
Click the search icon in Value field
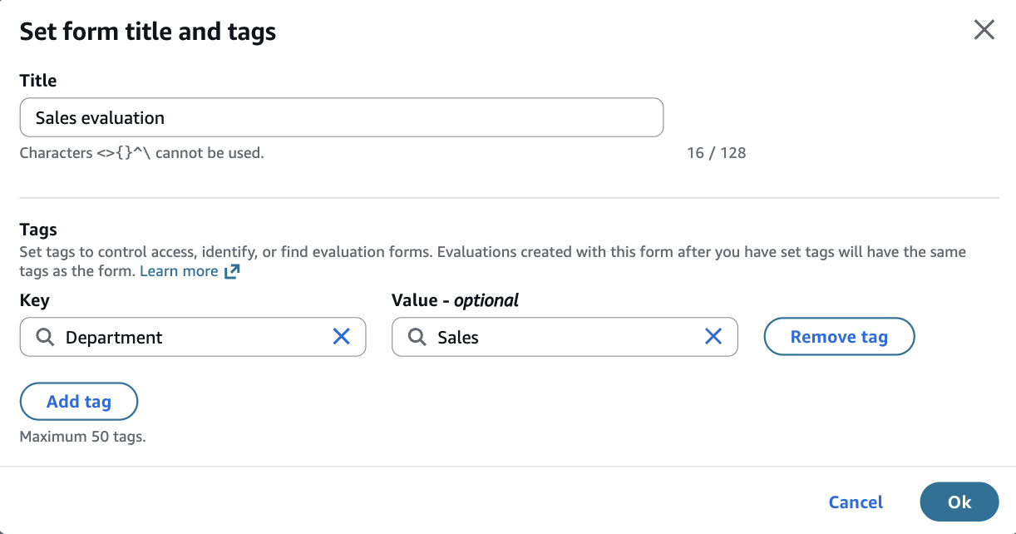(417, 337)
